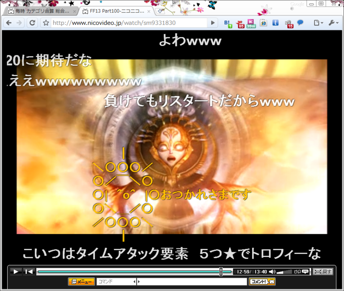
Task: Minimize the browser window
Action: 311,4
